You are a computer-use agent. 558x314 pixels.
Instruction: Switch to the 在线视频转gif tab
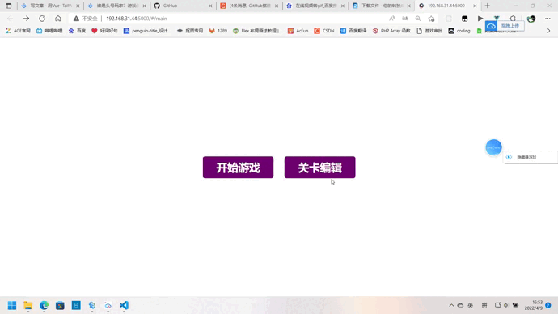pos(315,6)
